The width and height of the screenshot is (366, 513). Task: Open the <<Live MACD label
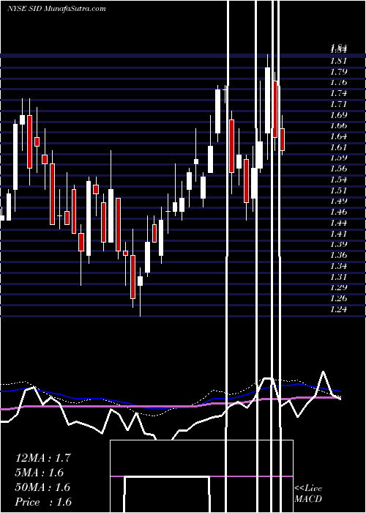click(x=308, y=494)
